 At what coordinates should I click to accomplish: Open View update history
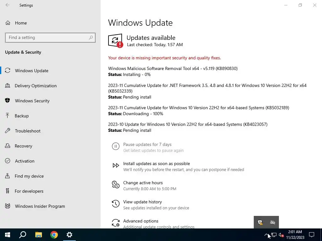pyautogui.click(x=142, y=202)
